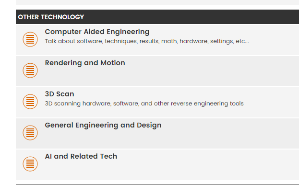Click the 'Talk about software, techniques' description
The width and height of the screenshot is (299, 185).
point(147,41)
